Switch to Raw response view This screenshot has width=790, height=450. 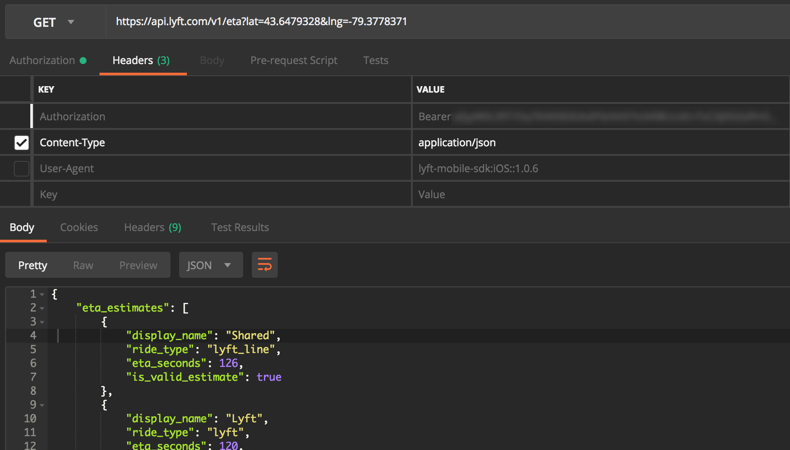pyautogui.click(x=83, y=265)
